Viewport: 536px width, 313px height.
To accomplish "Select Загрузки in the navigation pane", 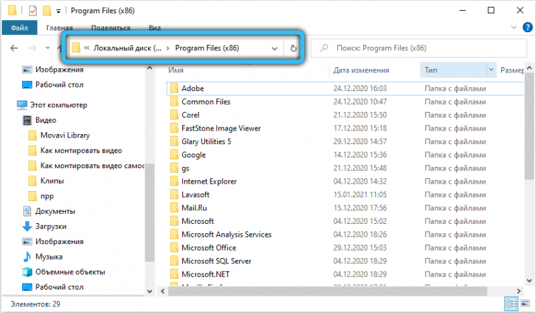I will (45, 227).
